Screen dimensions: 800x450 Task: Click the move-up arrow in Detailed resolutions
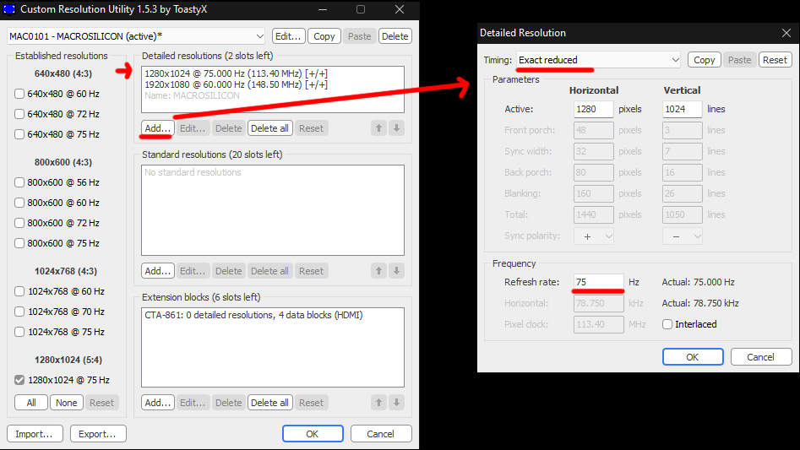click(x=378, y=128)
